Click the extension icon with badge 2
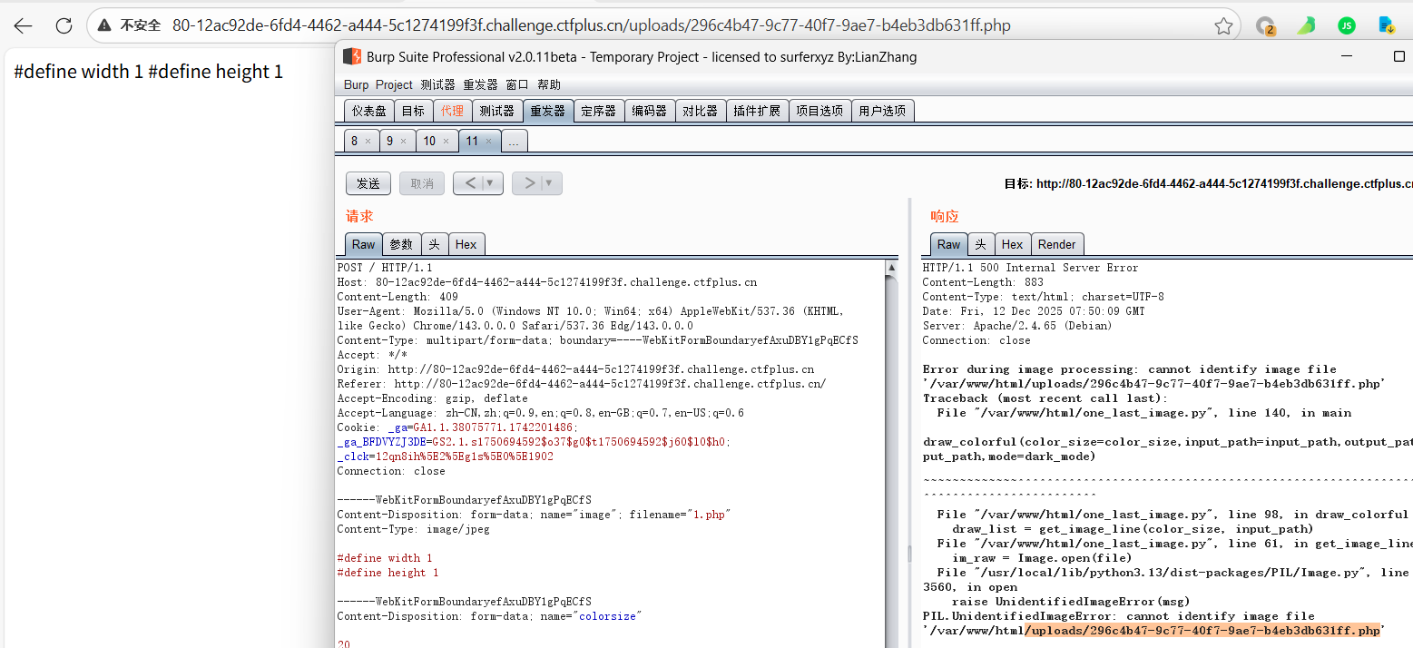1413x648 pixels. tap(1265, 26)
